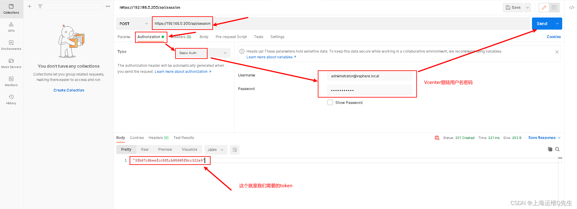The width and height of the screenshot is (577, 209).
Task: Open the request Body tab
Action: point(204,37)
